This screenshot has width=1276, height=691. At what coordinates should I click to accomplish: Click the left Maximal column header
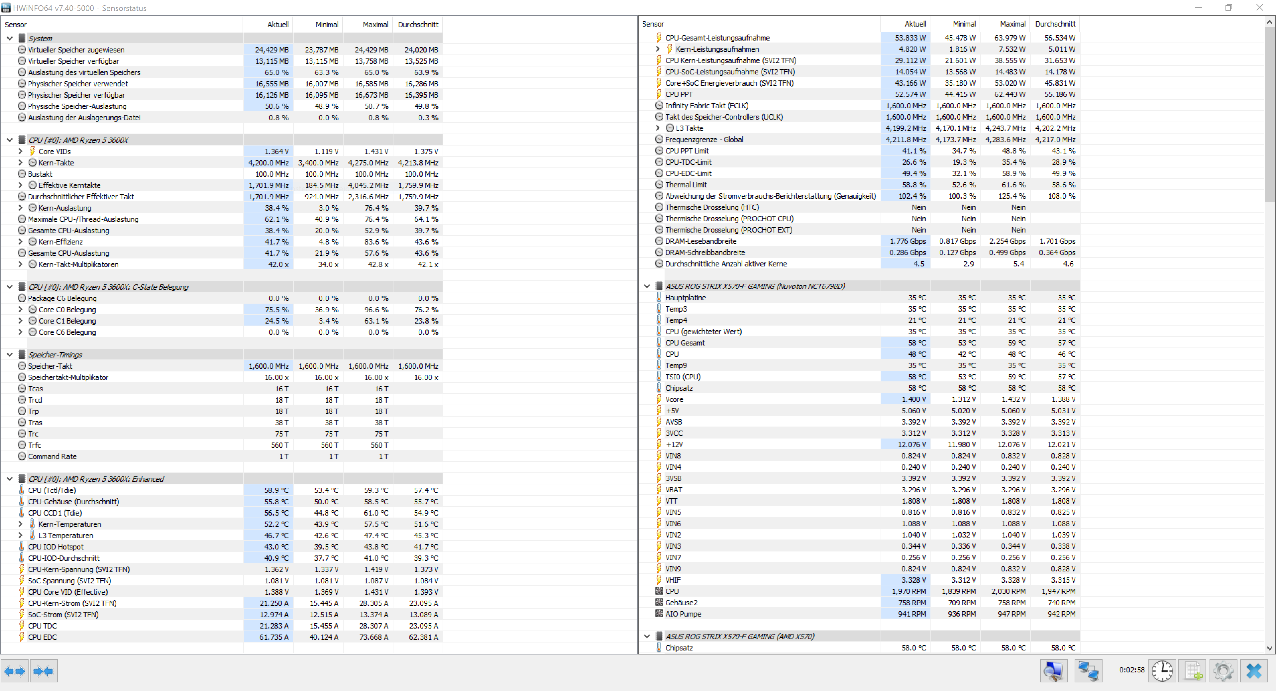375,24
